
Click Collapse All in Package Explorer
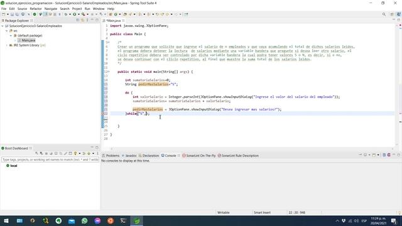pyautogui.click(x=78, y=20)
